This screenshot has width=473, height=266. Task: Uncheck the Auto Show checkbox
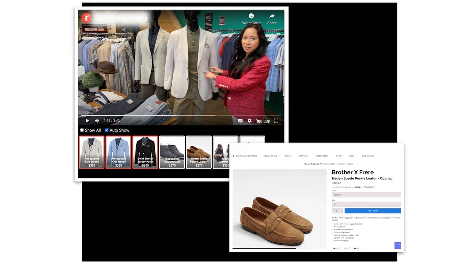(107, 130)
